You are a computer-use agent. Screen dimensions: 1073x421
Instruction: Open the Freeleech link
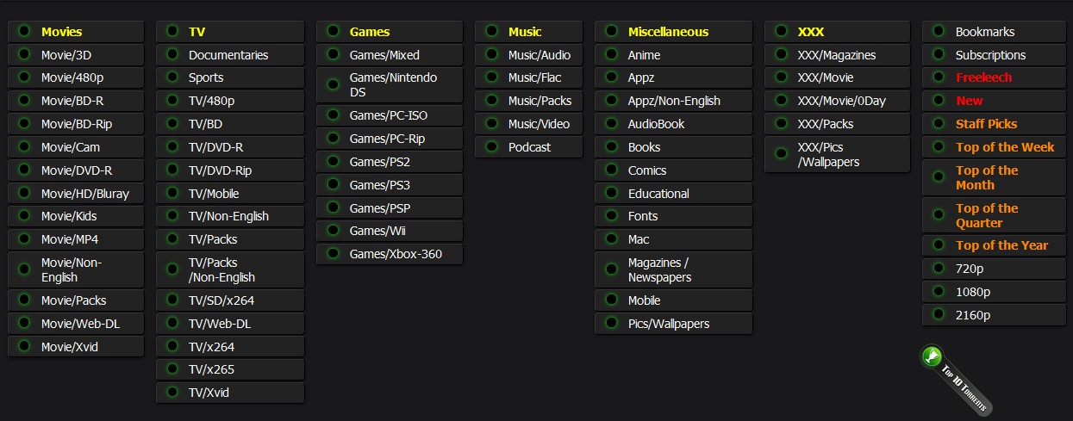(x=983, y=77)
